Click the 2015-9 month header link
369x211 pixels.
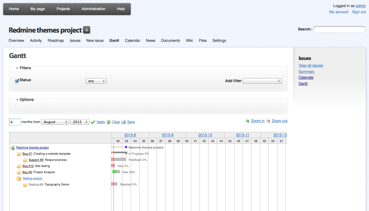click(168, 135)
